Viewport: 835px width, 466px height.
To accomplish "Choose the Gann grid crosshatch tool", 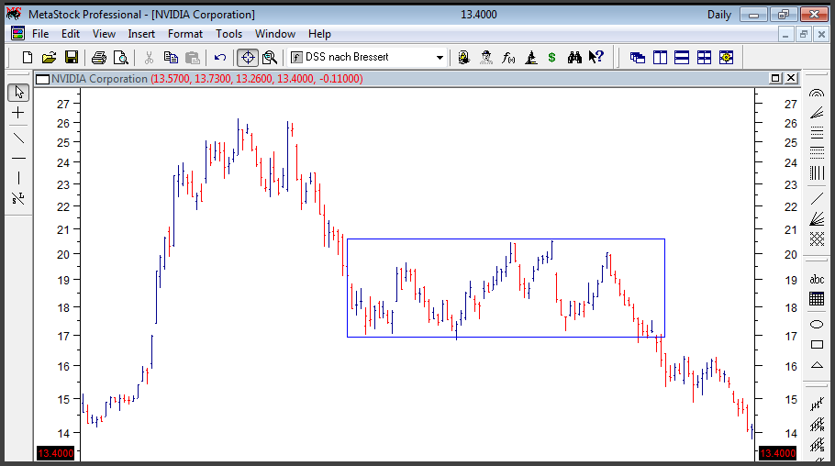I will click(x=817, y=239).
